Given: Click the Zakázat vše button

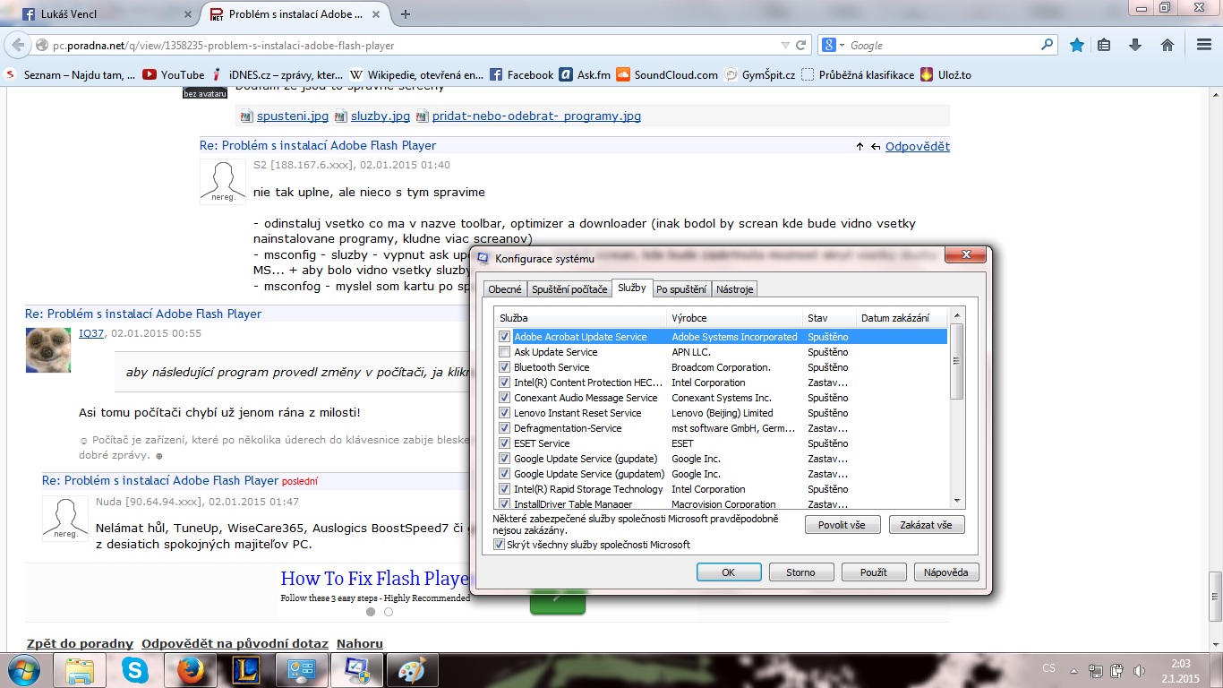Looking at the screenshot, I should point(927,525).
